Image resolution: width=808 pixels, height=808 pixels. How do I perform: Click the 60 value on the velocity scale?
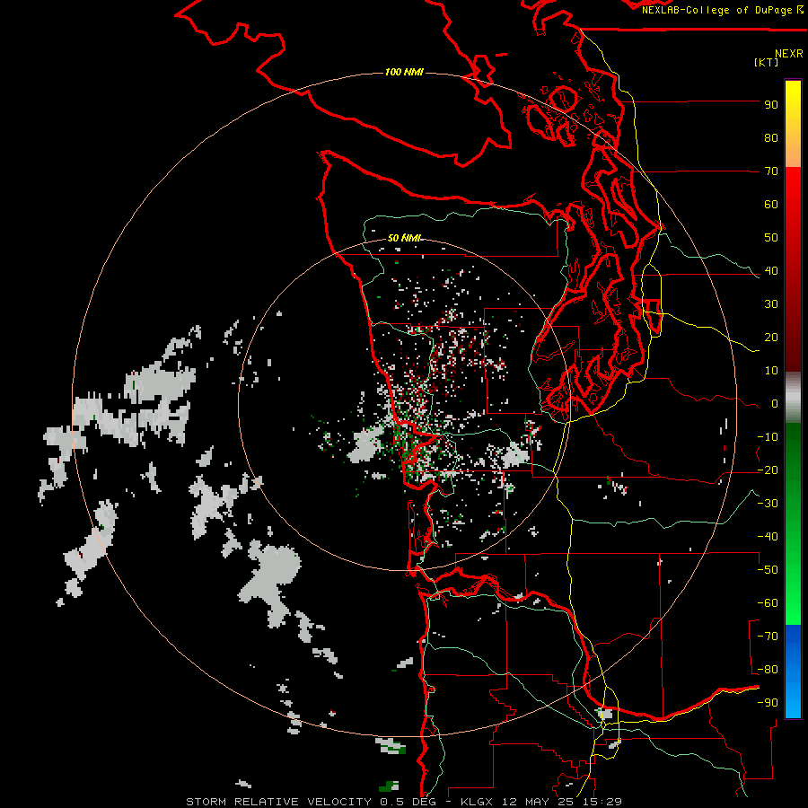(x=771, y=205)
